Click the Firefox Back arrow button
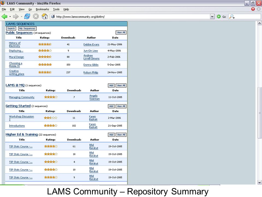 coord(5,16)
